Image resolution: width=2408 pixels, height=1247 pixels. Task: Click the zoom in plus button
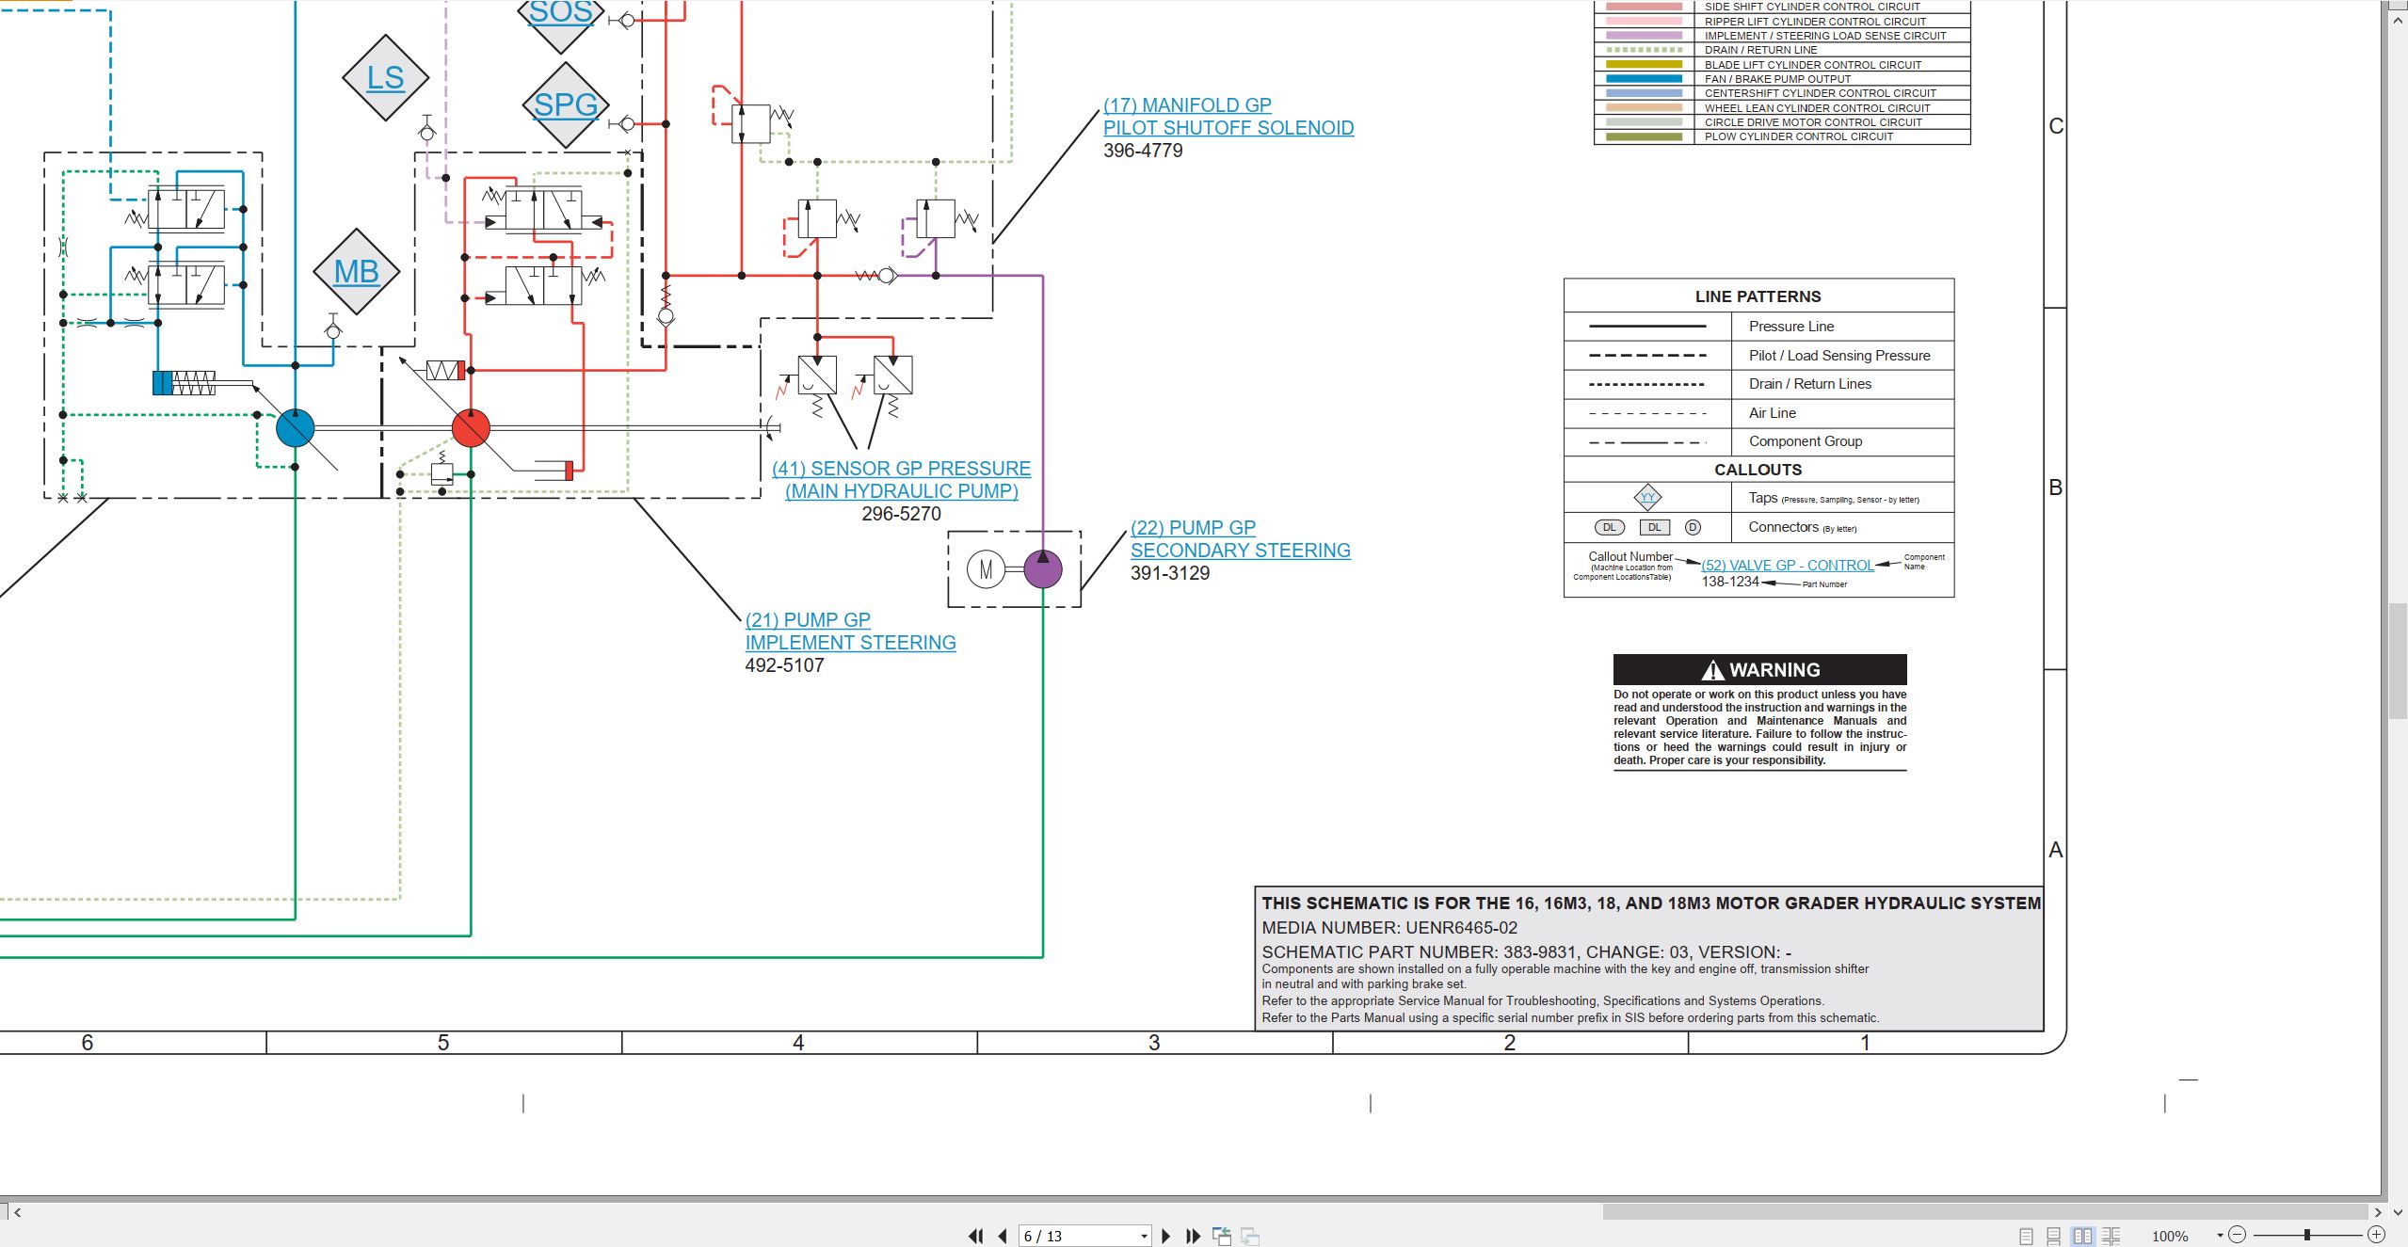tap(2376, 1235)
